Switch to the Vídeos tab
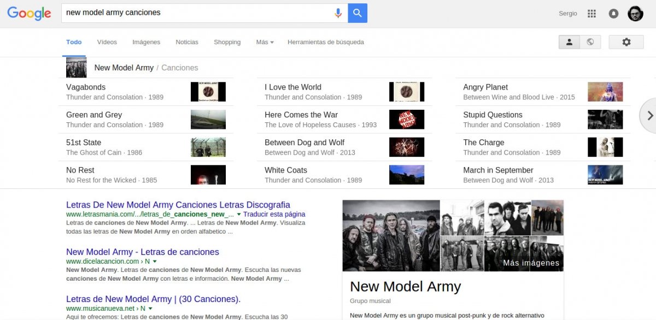656x320 pixels. pyautogui.click(x=107, y=42)
